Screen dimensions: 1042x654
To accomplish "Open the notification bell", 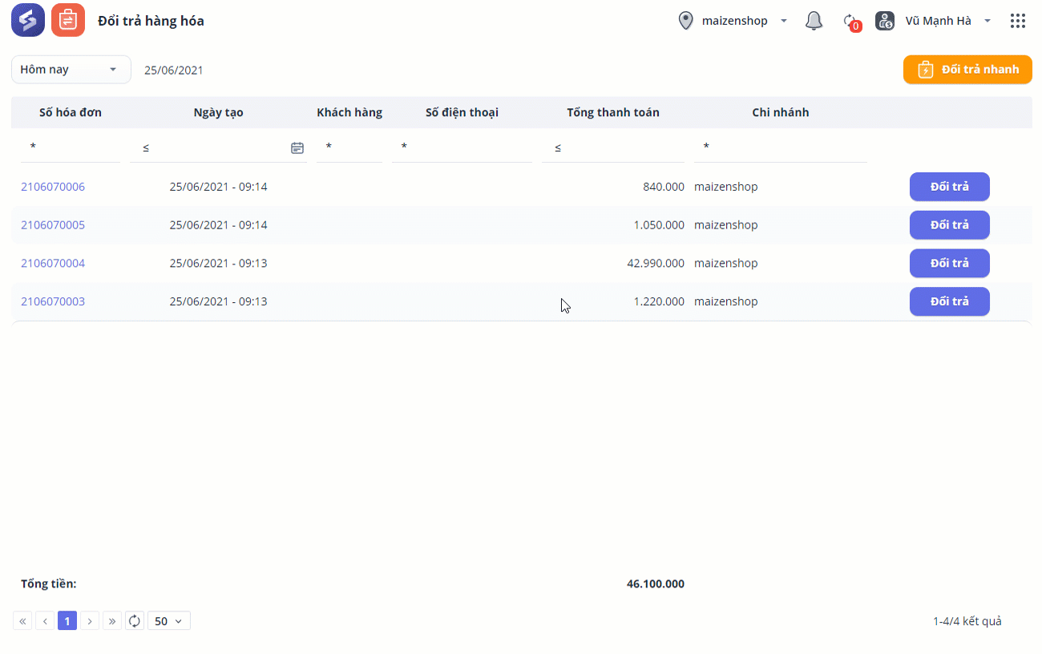I will (x=814, y=21).
